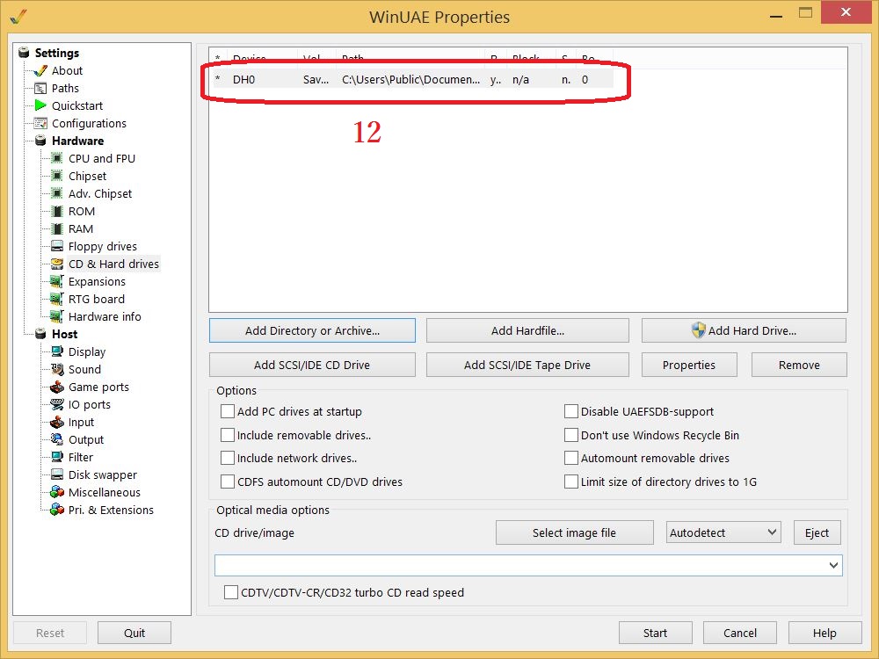This screenshot has width=879, height=659.
Task: Open the Input joystick icon
Action: coord(56,422)
